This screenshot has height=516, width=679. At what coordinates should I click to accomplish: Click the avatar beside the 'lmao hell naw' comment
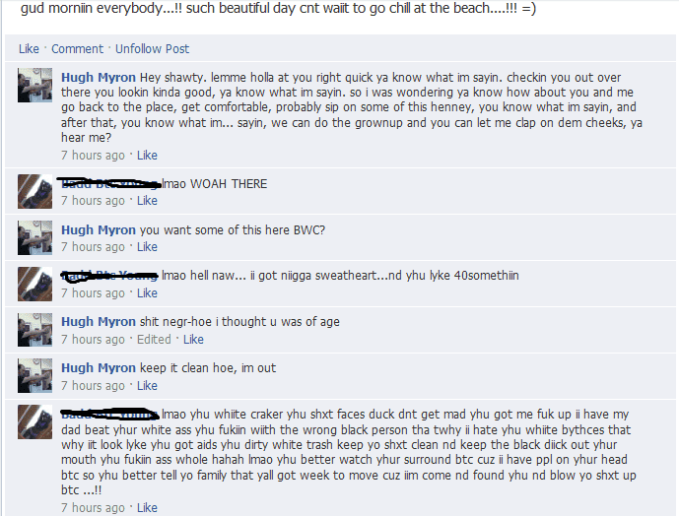pos(35,284)
